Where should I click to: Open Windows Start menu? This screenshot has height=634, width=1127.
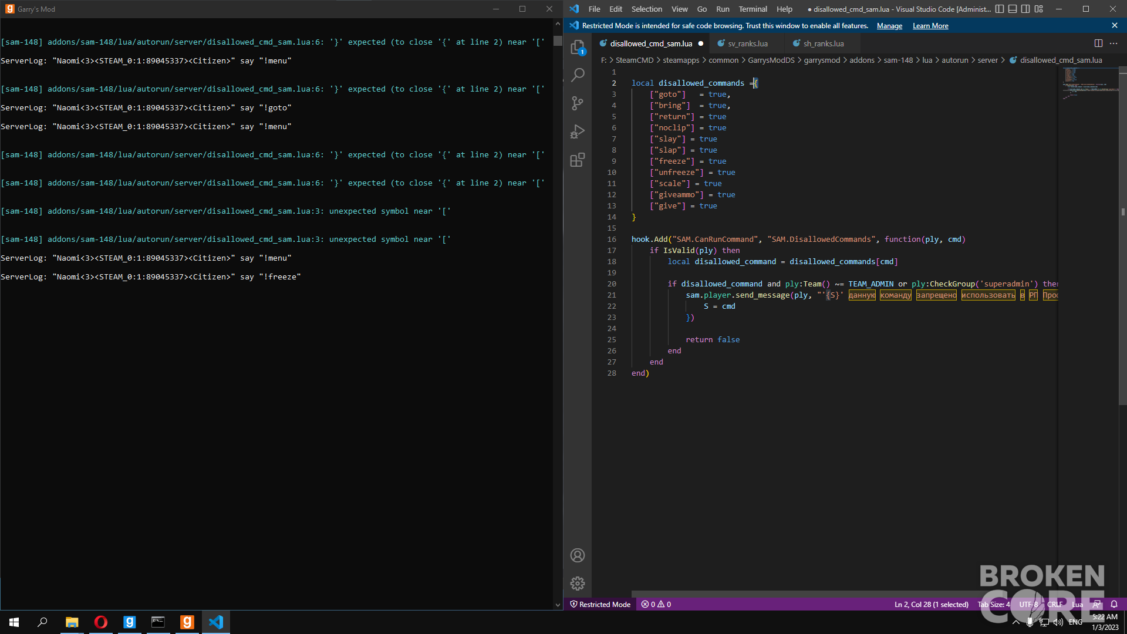click(x=14, y=622)
